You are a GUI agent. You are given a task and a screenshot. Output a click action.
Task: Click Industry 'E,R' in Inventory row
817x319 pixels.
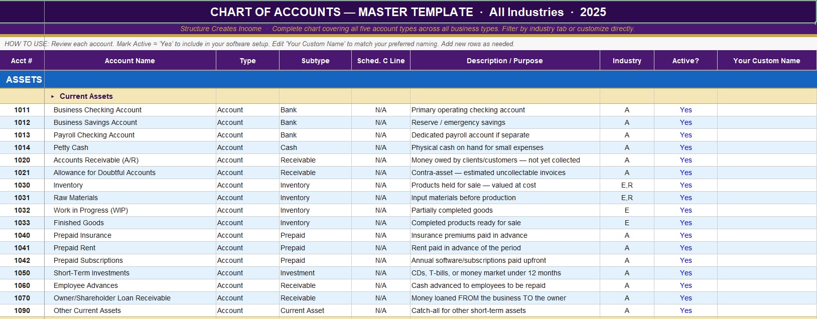[x=627, y=185]
